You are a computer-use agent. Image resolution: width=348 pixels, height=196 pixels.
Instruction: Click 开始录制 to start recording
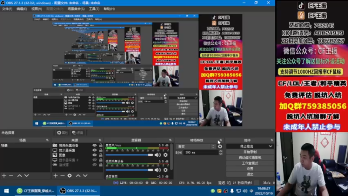tap(250, 152)
